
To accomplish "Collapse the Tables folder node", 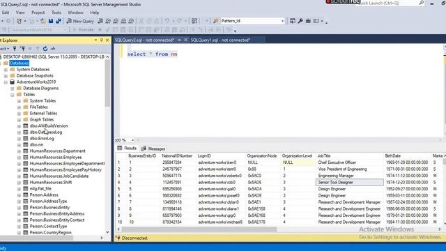I will point(13,95).
